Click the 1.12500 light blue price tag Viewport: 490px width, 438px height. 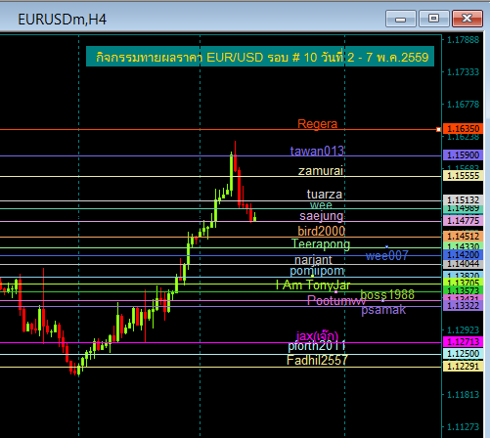click(463, 354)
